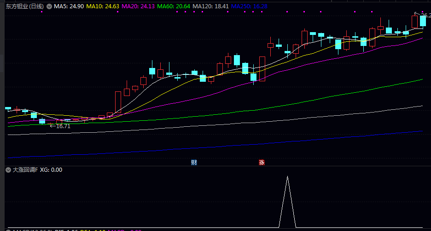
Task: Click the peak of the white signal spike
Action: click(288, 177)
